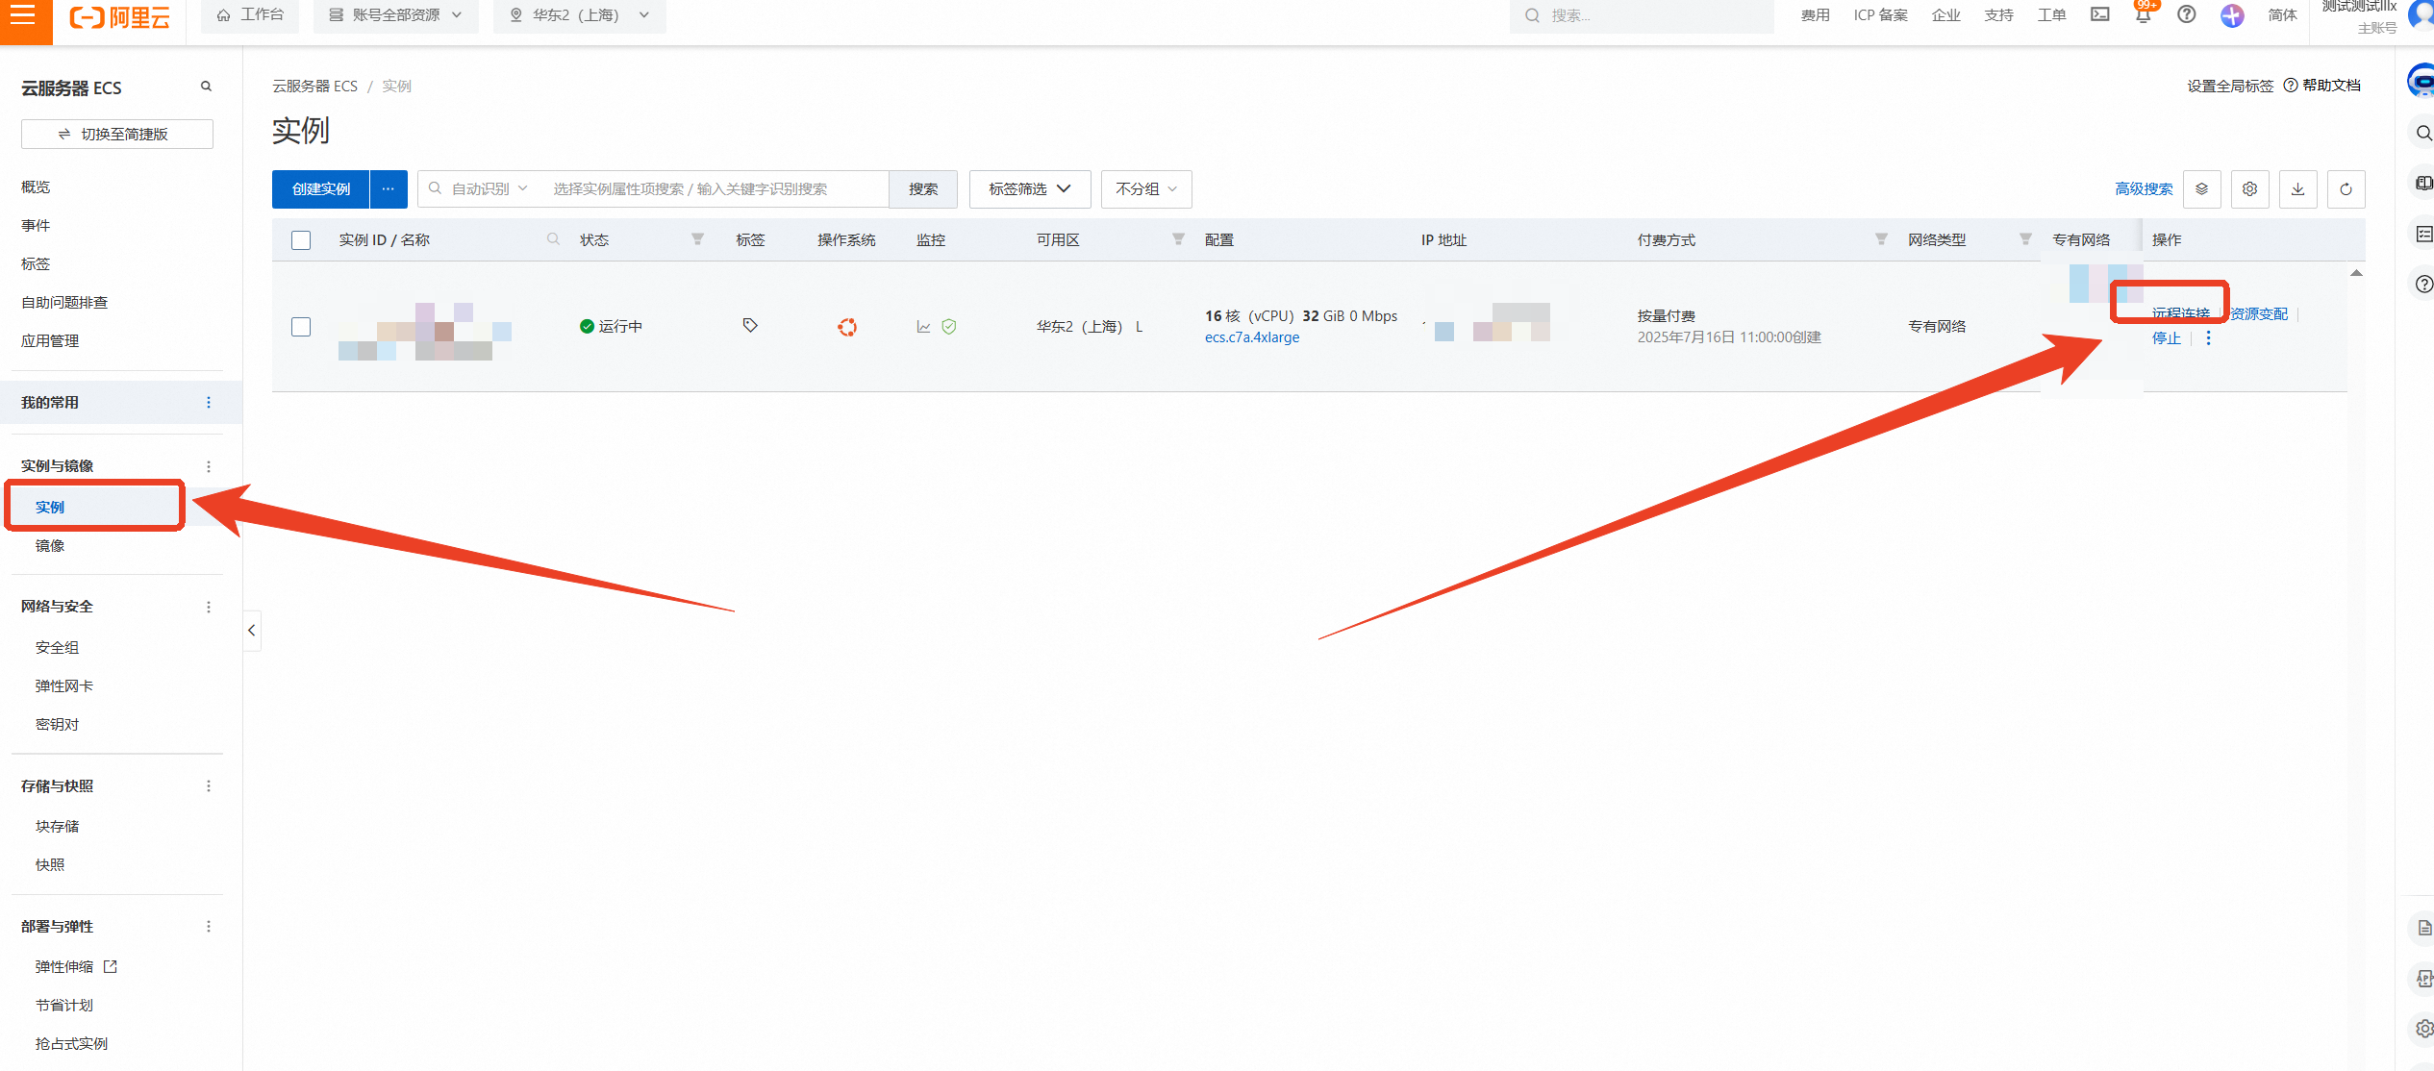2434x1071 pixels.
Task: Select the instance row checkbox
Action: click(301, 327)
